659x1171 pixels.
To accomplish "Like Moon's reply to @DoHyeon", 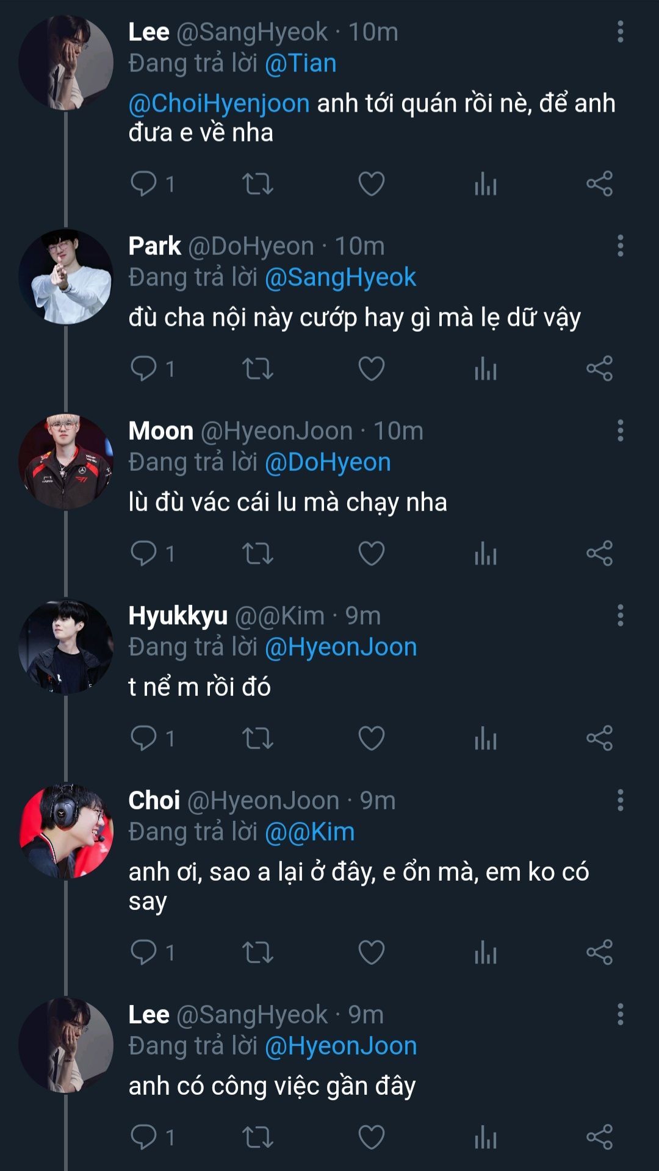I will coord(371,553).
